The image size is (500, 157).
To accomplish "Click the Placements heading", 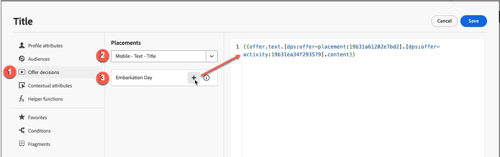I will tap(126, 43).
